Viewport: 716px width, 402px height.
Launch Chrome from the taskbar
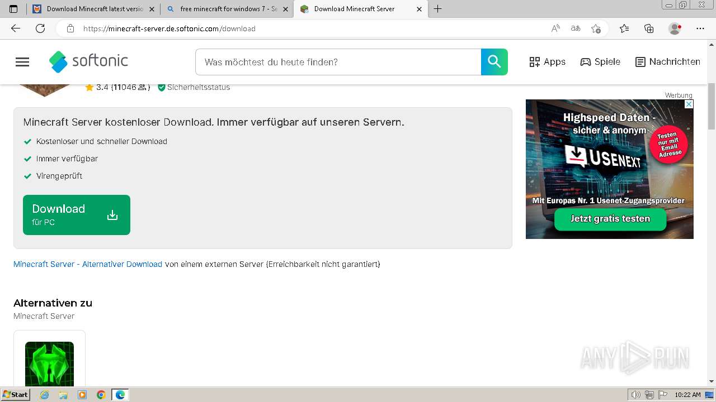(101, 395)
